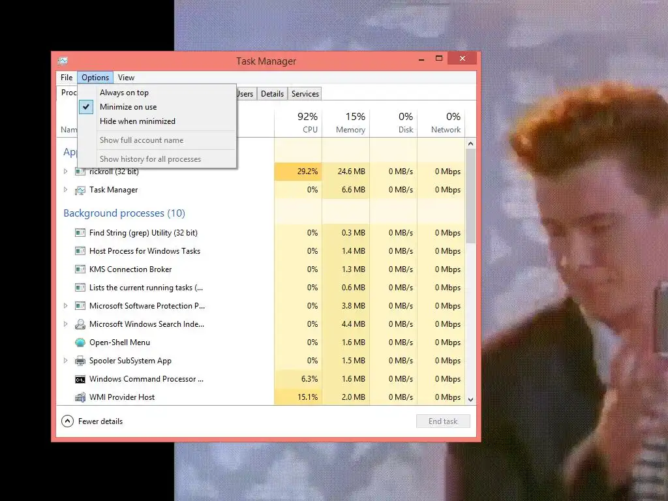Click the process list scrollbar thumb

click(471, 196)
